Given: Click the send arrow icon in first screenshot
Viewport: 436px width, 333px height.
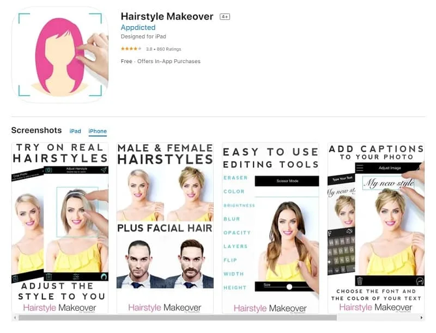Looking at the screenshot, I should (104, 170).
